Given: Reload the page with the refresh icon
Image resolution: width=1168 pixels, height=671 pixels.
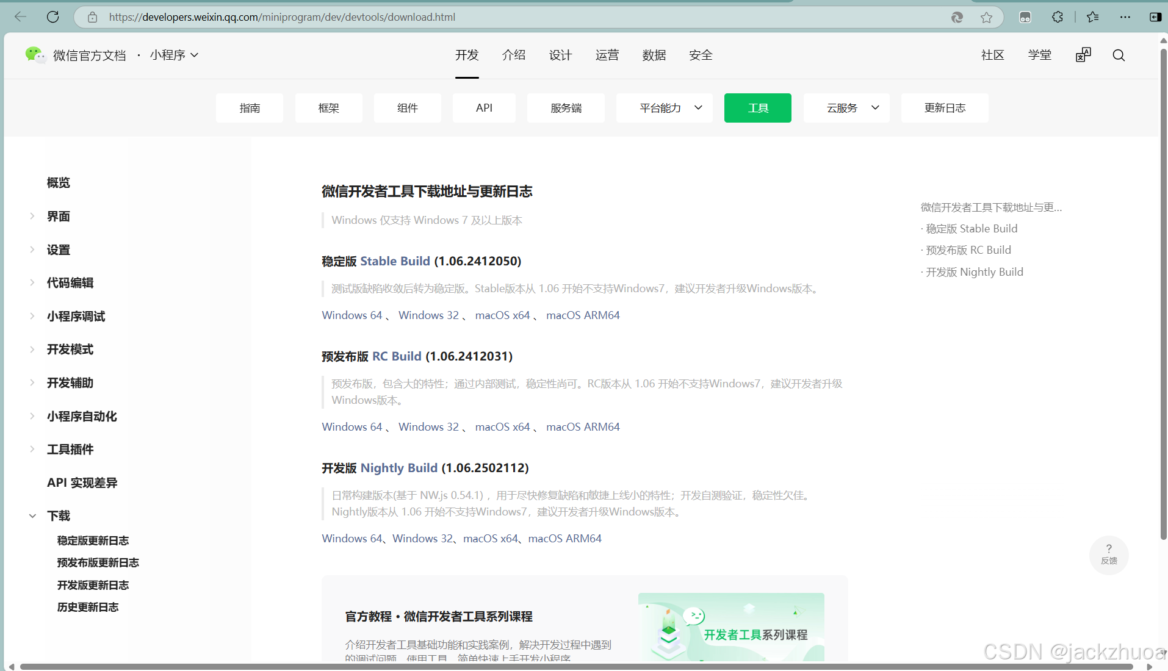Looking at the screenshot, I should point(53,17).
